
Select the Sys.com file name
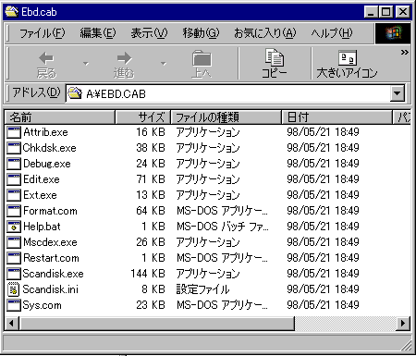coord(42,305)
